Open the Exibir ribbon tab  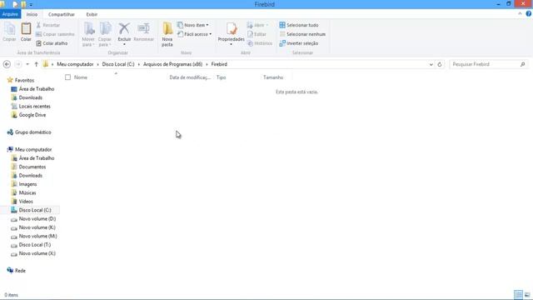[x=92, y=14]
